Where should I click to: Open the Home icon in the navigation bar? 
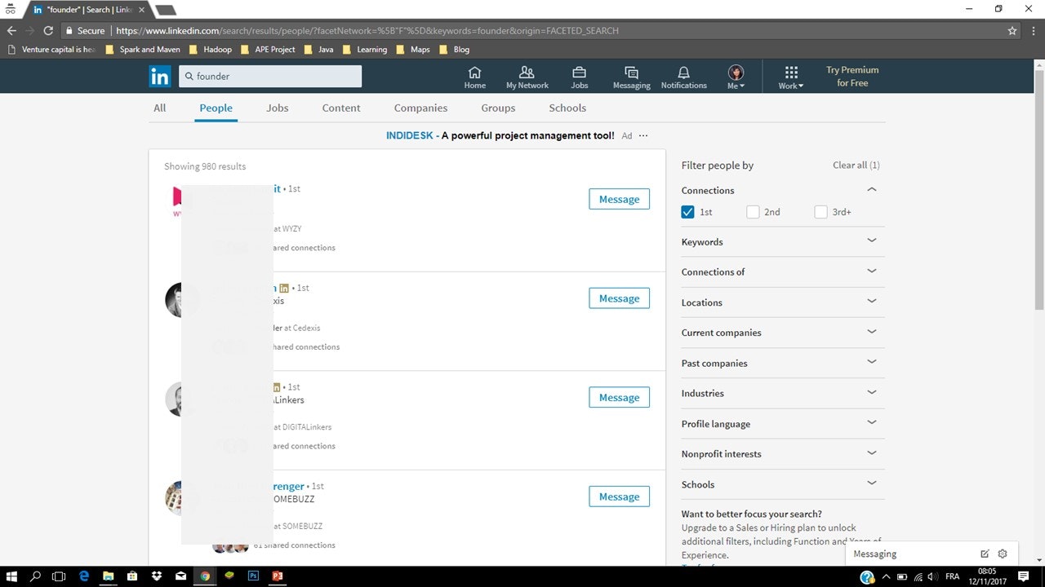click(x=474, y=76)
